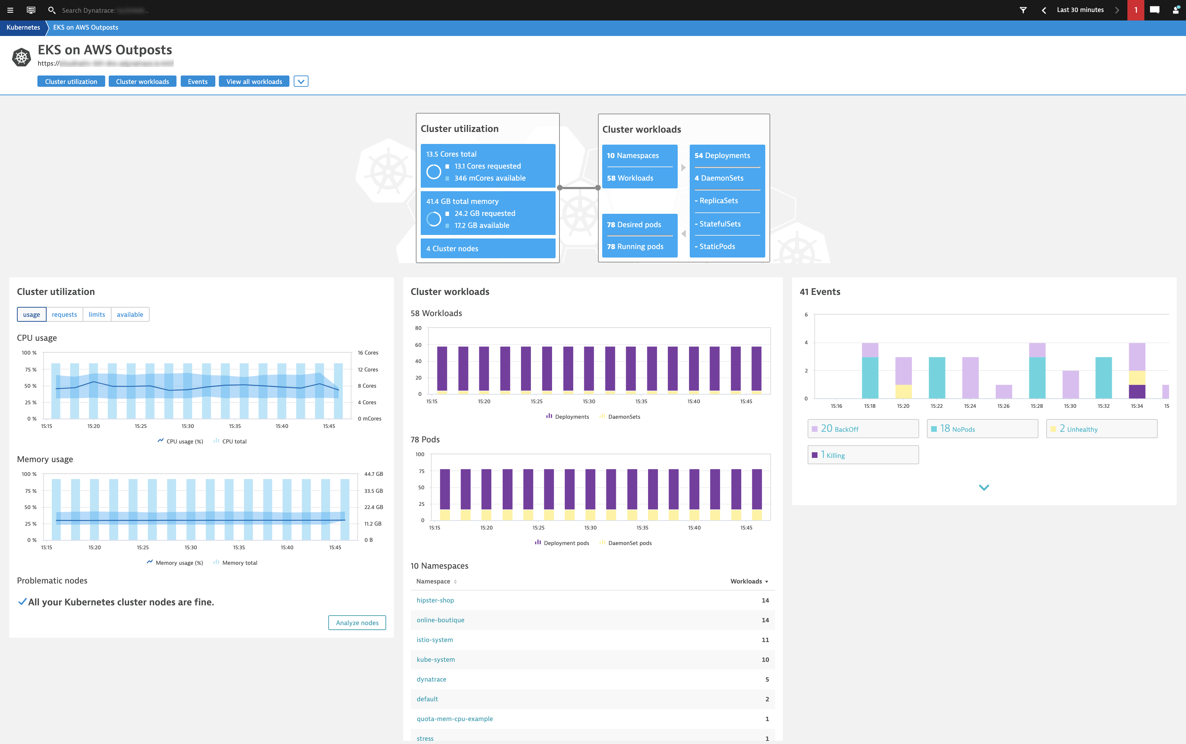This screenshot has width=1186, height=744.
Task: Open the filter funnel icon
Action: tap(1023, 10)
